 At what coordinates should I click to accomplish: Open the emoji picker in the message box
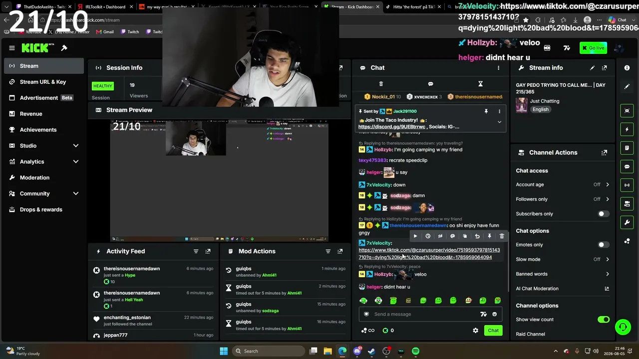tap(495, 314)
